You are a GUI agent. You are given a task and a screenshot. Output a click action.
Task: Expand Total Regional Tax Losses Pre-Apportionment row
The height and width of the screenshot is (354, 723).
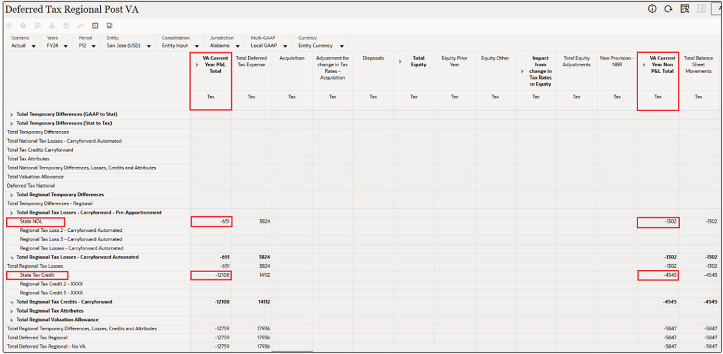click(x=12, y=213)
